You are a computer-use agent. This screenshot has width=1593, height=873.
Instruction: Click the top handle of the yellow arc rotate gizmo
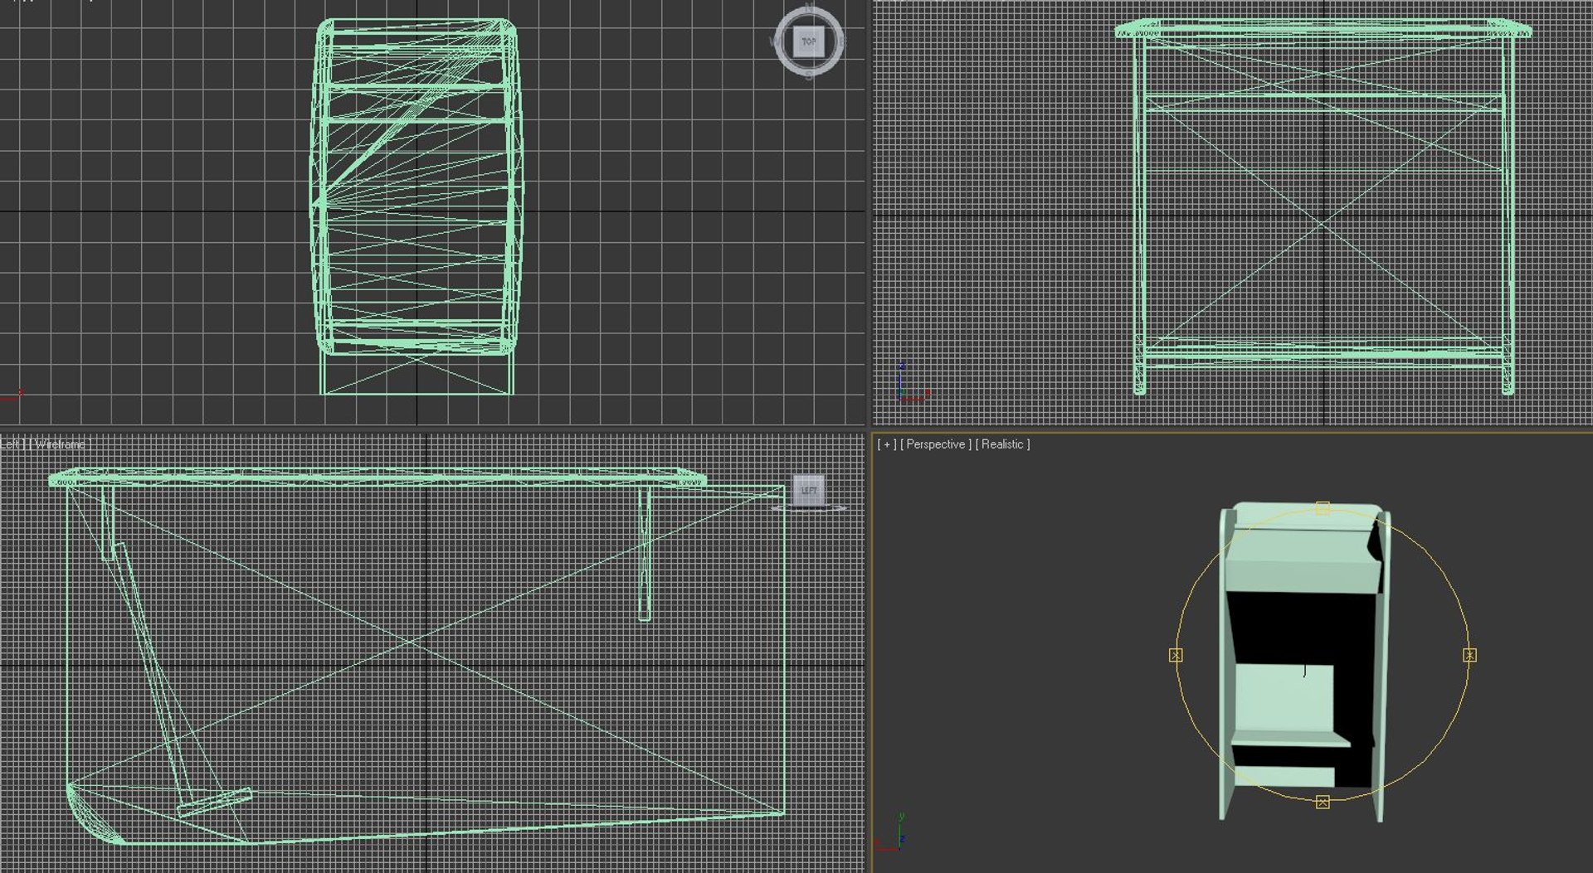tap(1323, 508)
